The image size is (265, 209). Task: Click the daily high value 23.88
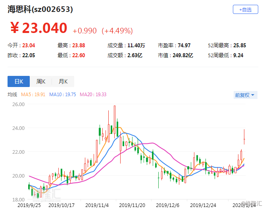(x=79, y=45)
